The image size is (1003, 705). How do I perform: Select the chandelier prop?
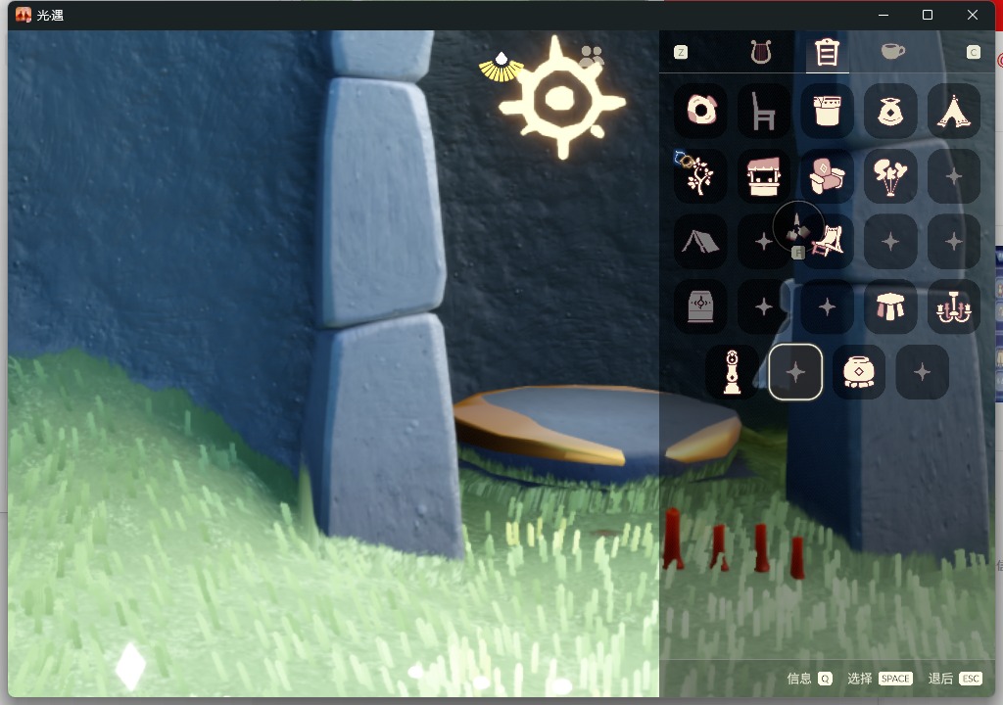pyautogui.click(x=954, y=306)
